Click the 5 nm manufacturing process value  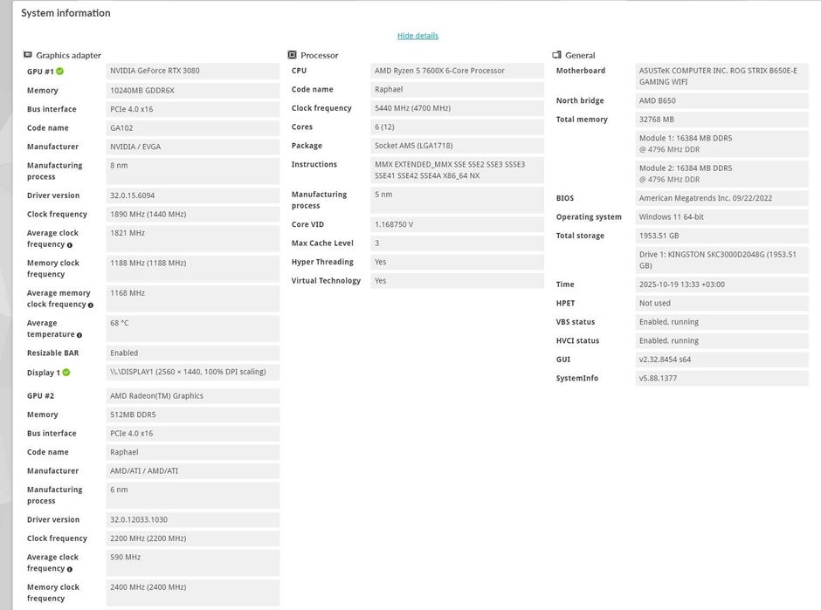[x=457, y=200]
